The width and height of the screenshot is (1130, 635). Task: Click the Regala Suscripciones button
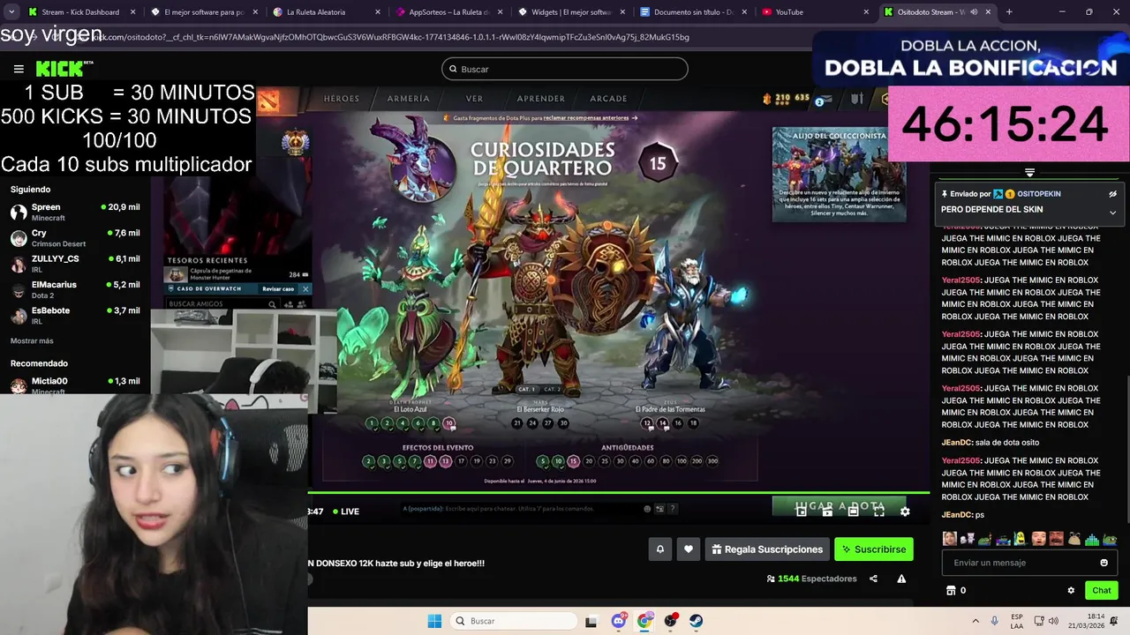click(x=766, y=549)
